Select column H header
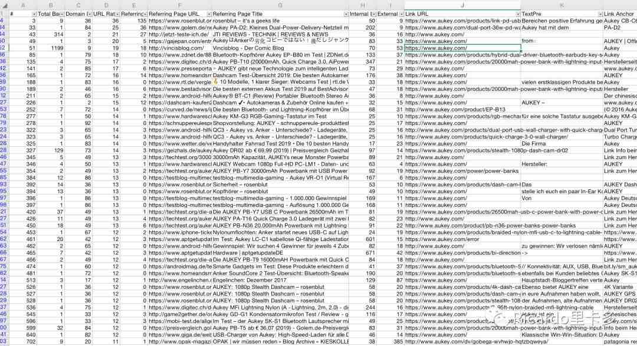The height and width of the screenshot is (346, 637). pyautogui.click(x=363, y=5)
